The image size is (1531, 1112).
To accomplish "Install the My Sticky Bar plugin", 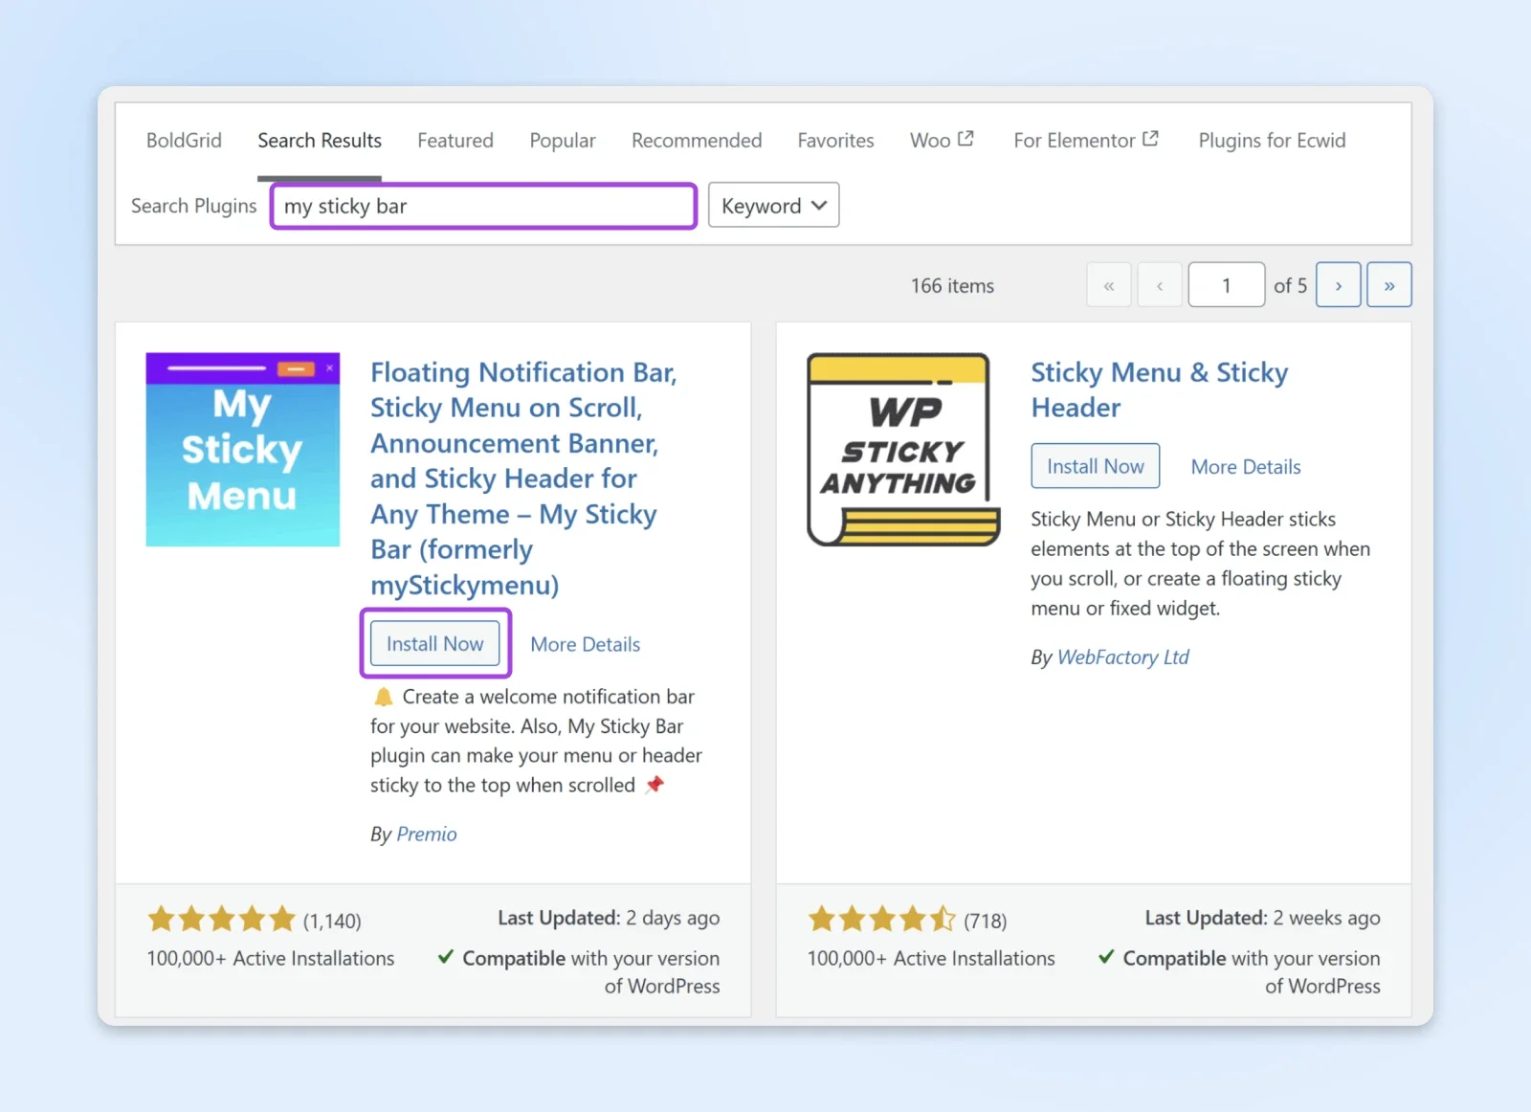I will (435, 644).
